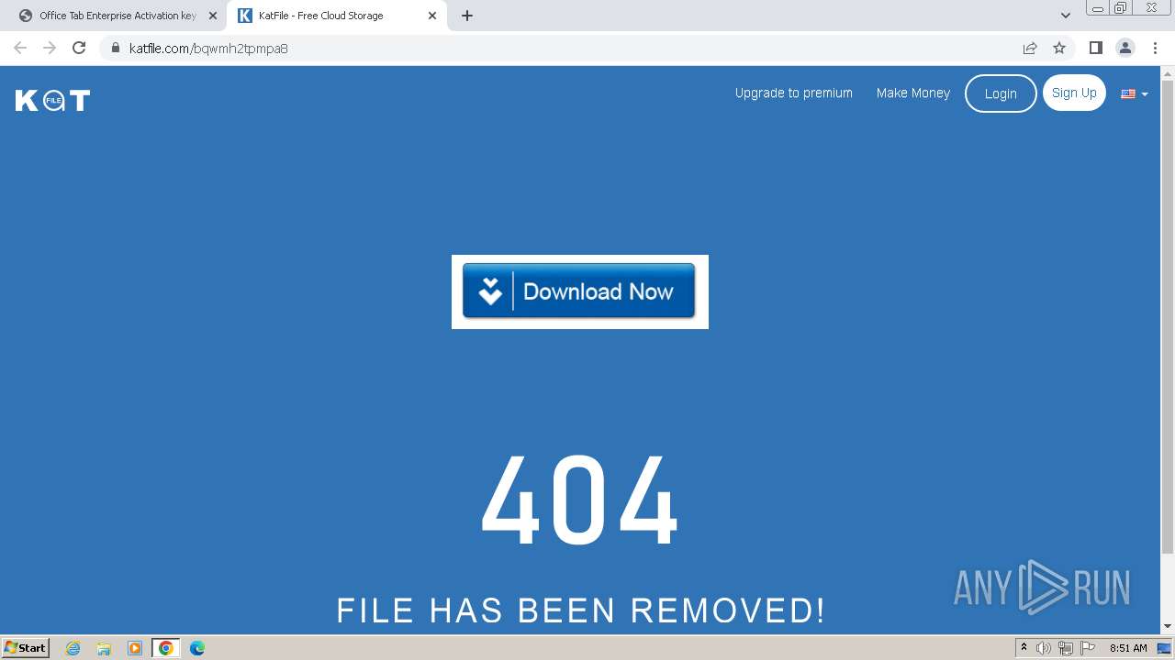Open the Windows Start menu

click(25, 647)
